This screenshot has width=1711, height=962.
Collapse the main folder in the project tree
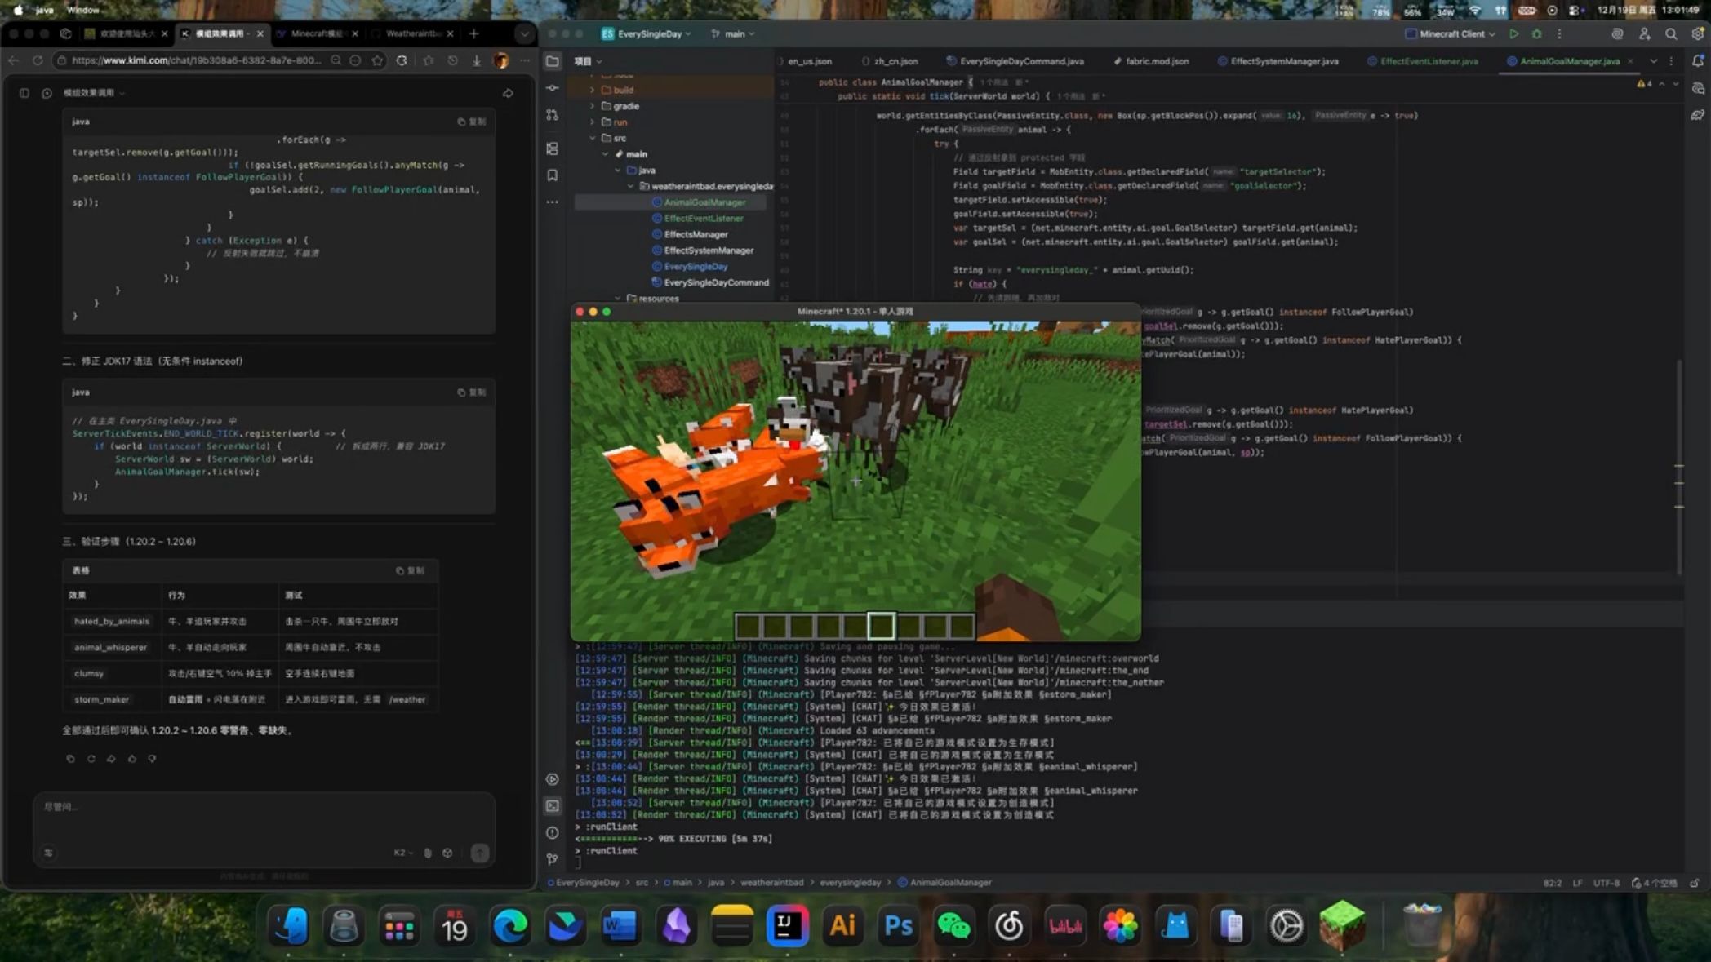tap(605, 154)
